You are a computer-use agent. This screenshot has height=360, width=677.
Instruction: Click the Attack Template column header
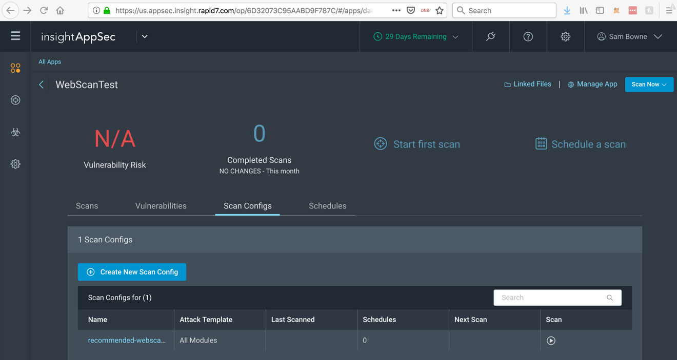tap(206, 320)
